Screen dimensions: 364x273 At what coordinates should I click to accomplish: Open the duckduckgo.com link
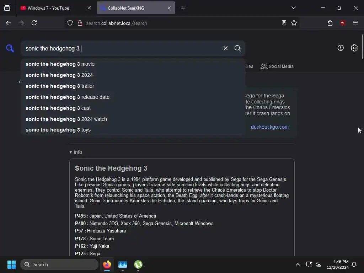click(270, 127)
